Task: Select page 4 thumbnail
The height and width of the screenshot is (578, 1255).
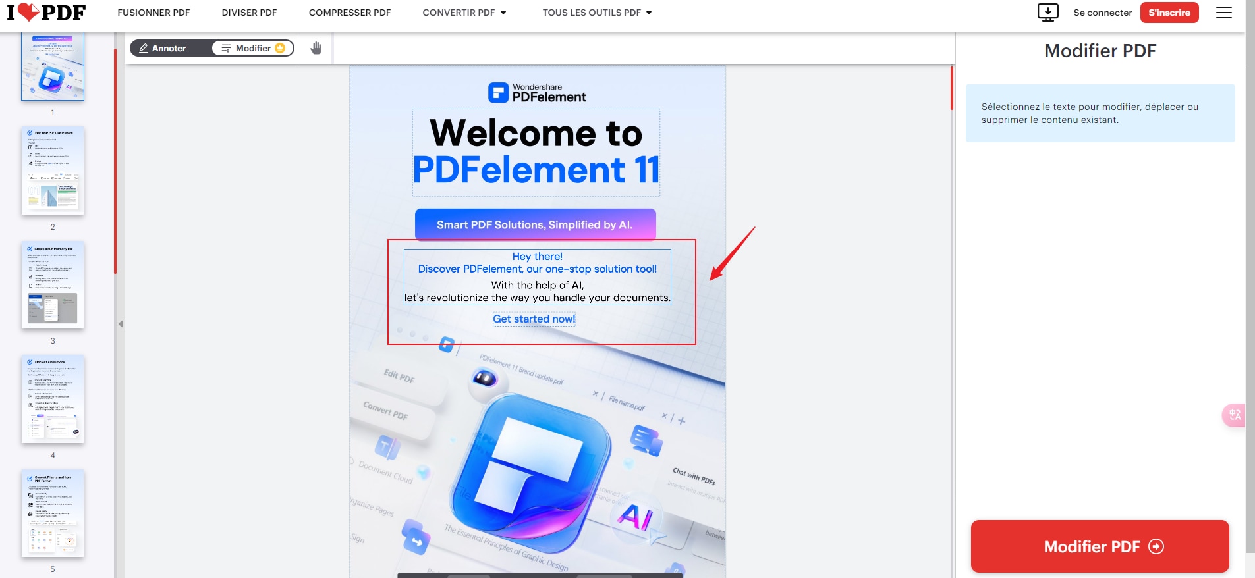Action: pyautogui.click(x=53, y=399)
